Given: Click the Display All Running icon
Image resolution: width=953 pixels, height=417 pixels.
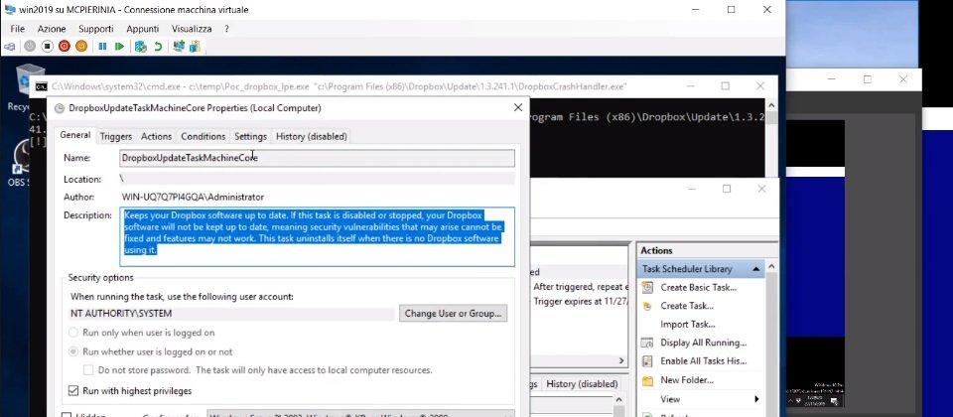Looking at the screenshot, I should pos(648,343).
